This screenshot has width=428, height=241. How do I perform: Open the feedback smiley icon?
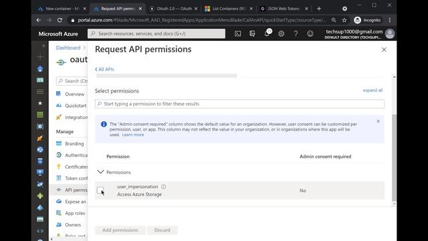[310, 33]
